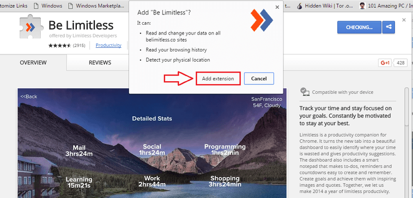This screenshot has height=198, width=413.
Task: Click the Programming 1hrs2min stat
Action: (225, 150)
